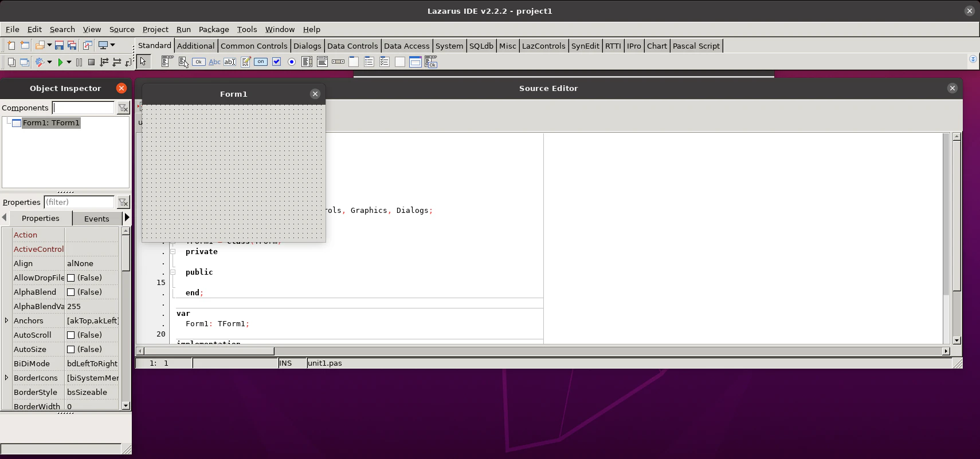Open the desktop layout dropdown arrow
980x459 pixels.
(112, 45)
